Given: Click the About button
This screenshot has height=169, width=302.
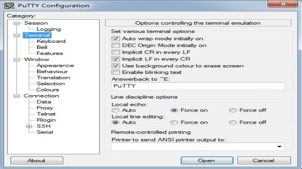Looking at the screenshot, I should click(x=36, y=160).
